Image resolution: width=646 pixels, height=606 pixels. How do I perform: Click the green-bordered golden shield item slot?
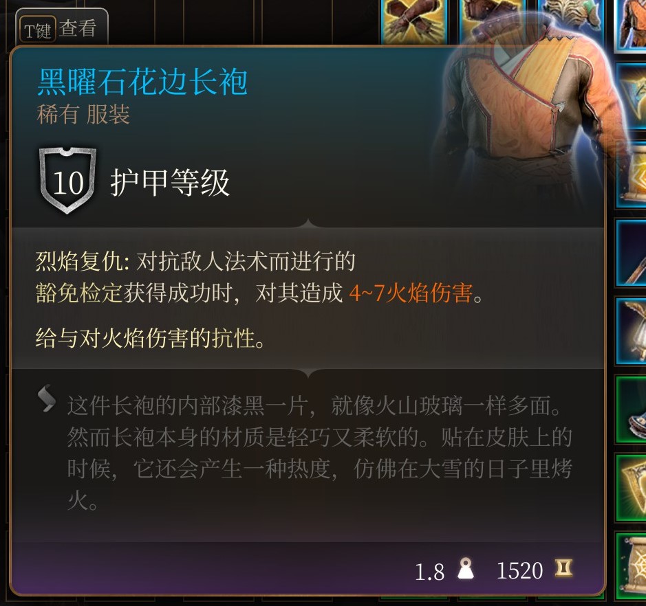coord(631,488)
